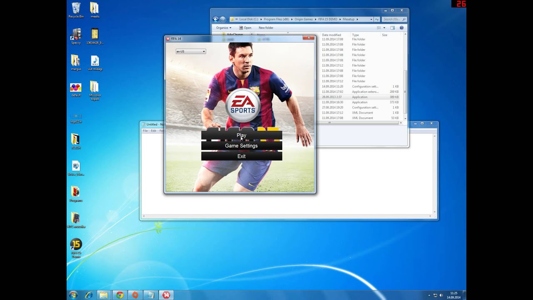
Task: Refresh the Explorer folder view
Action: 377,19
